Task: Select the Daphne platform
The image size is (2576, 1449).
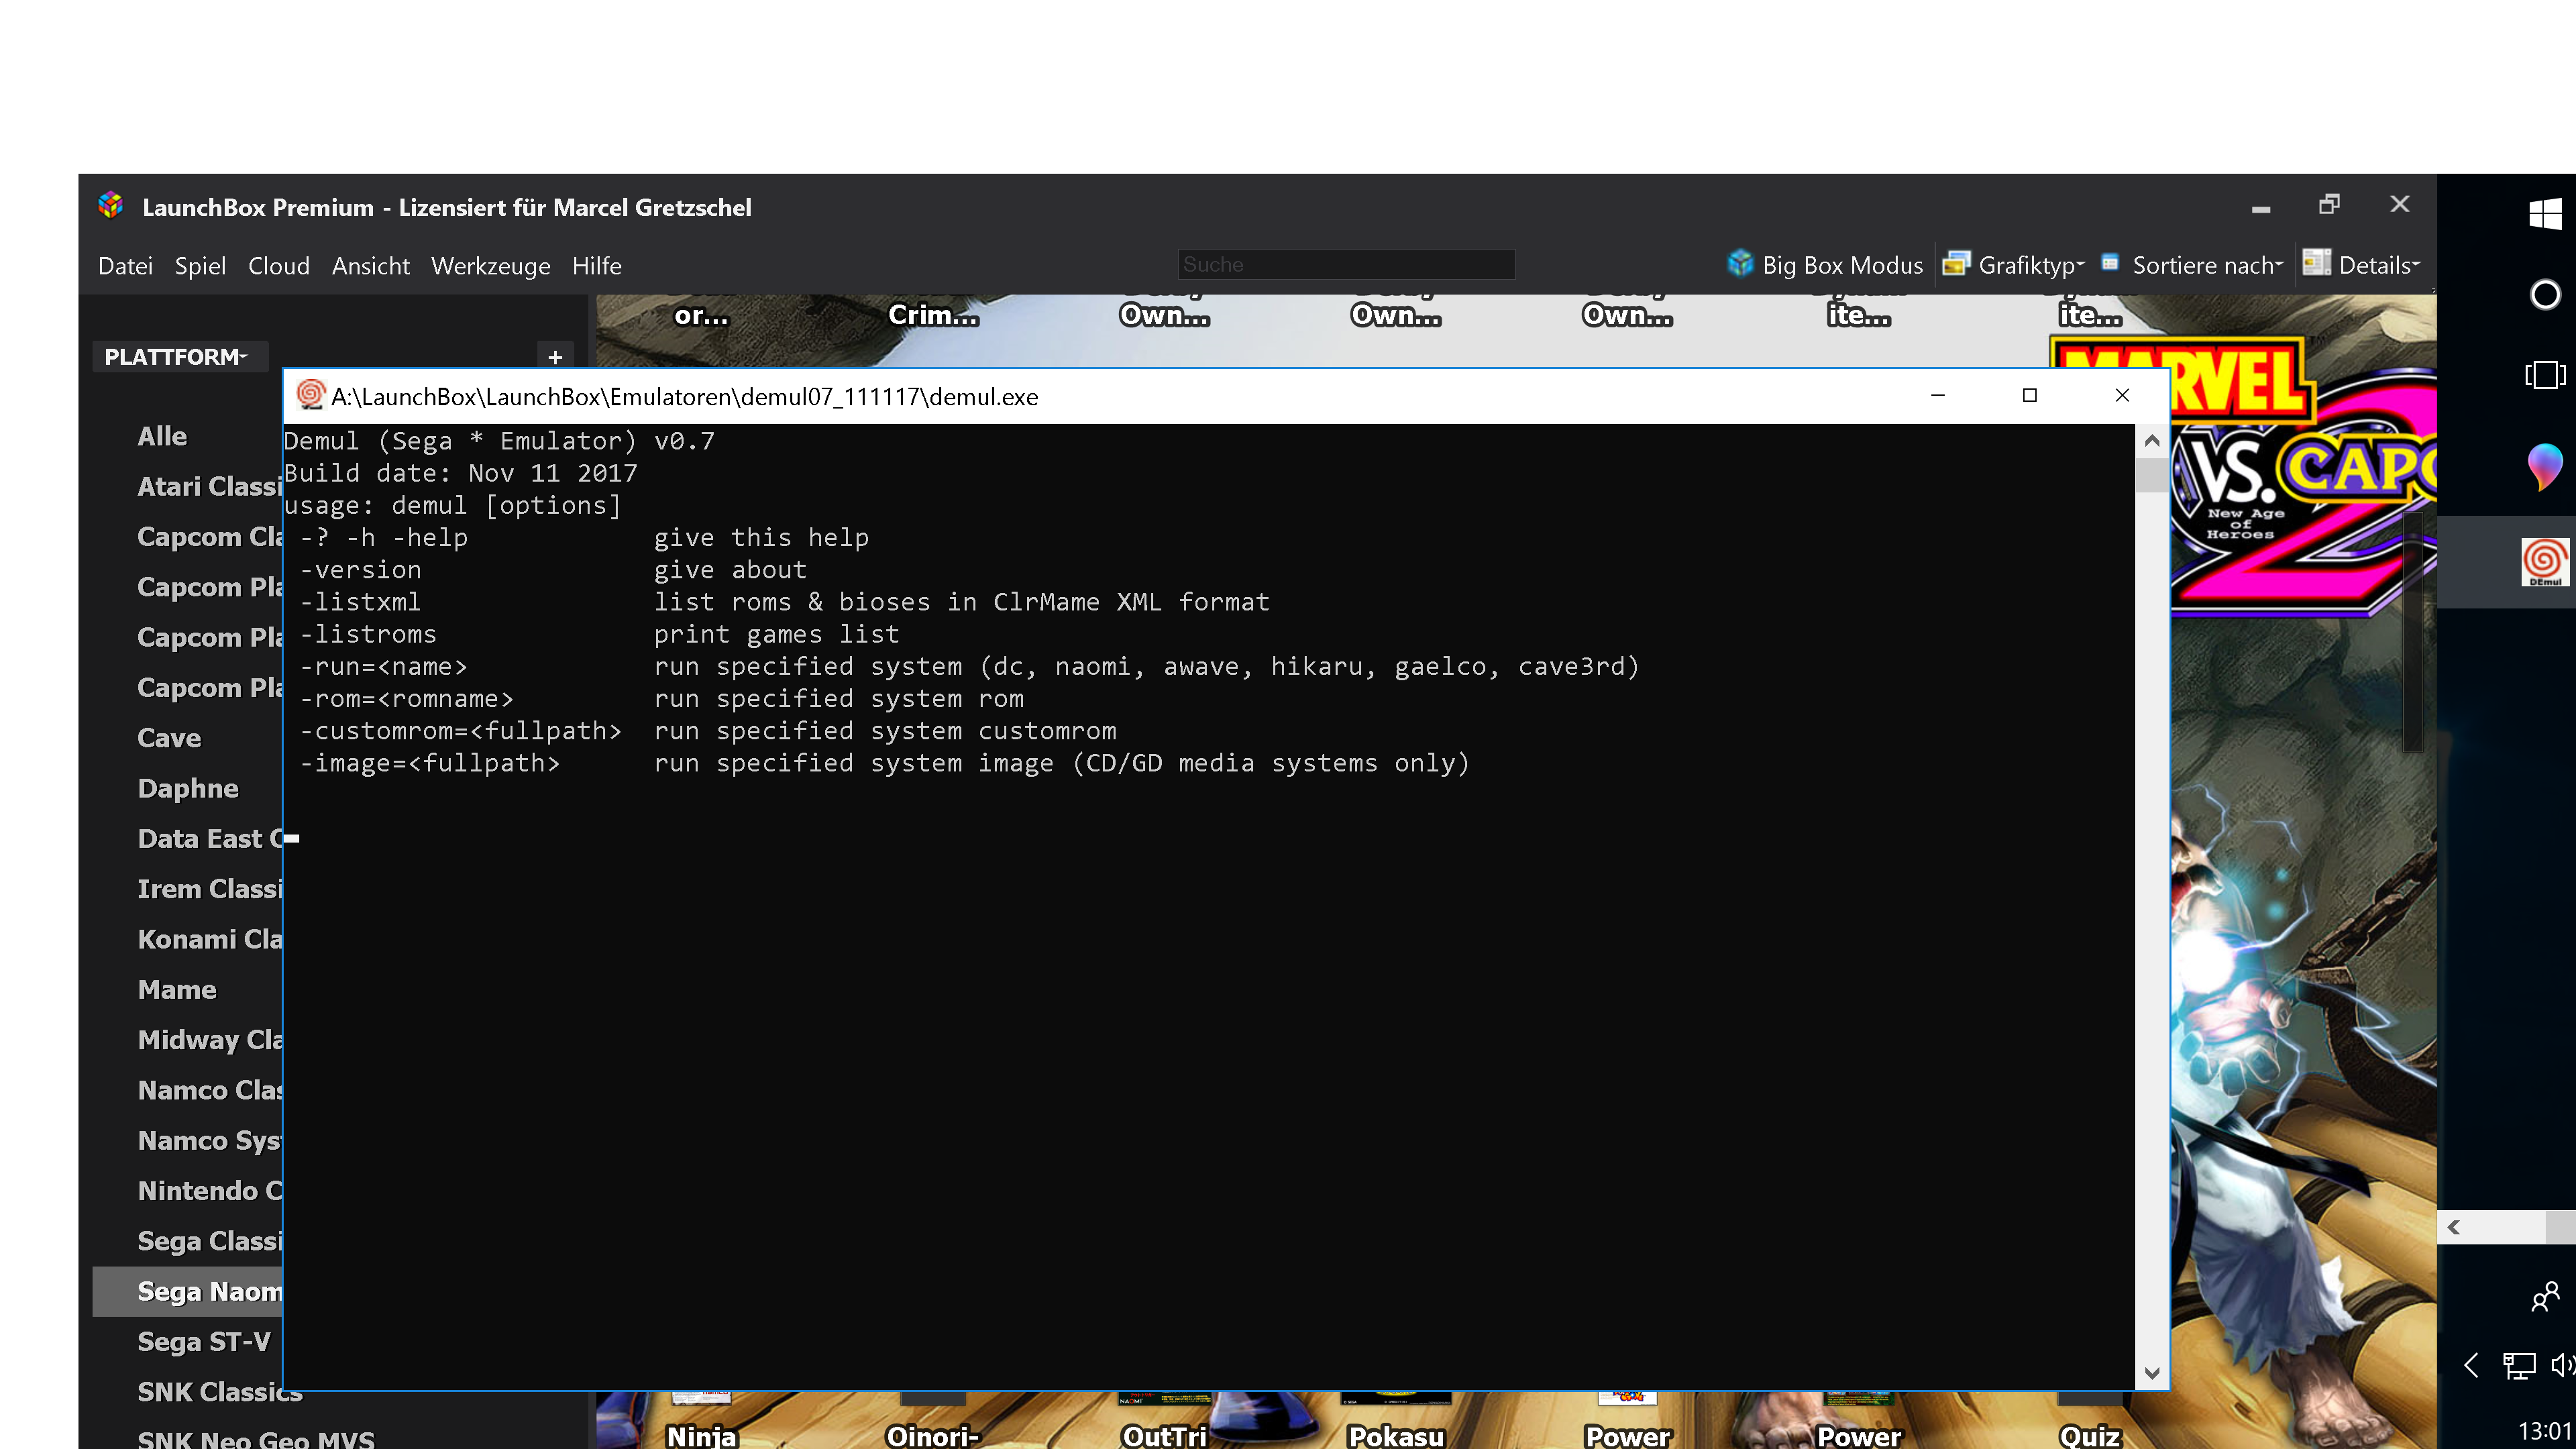Action: (x=188, y=789)
